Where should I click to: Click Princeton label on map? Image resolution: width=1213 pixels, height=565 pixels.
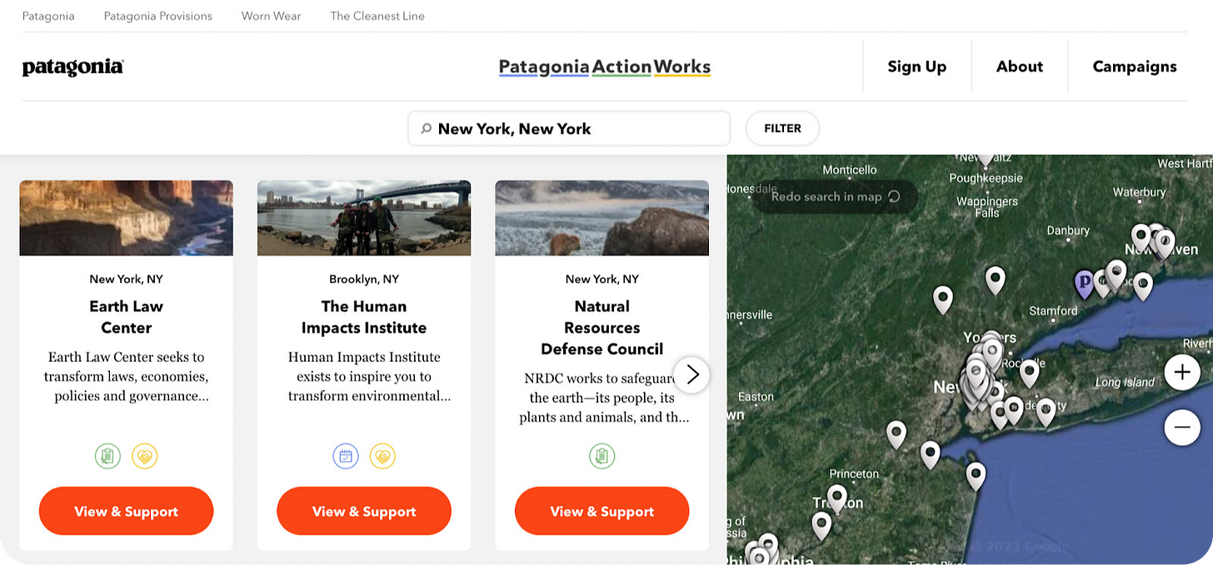(x=854, y=473)
